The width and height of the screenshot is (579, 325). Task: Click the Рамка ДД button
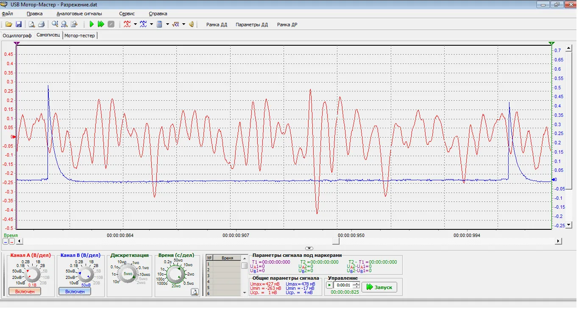click(x=217, y=25)
